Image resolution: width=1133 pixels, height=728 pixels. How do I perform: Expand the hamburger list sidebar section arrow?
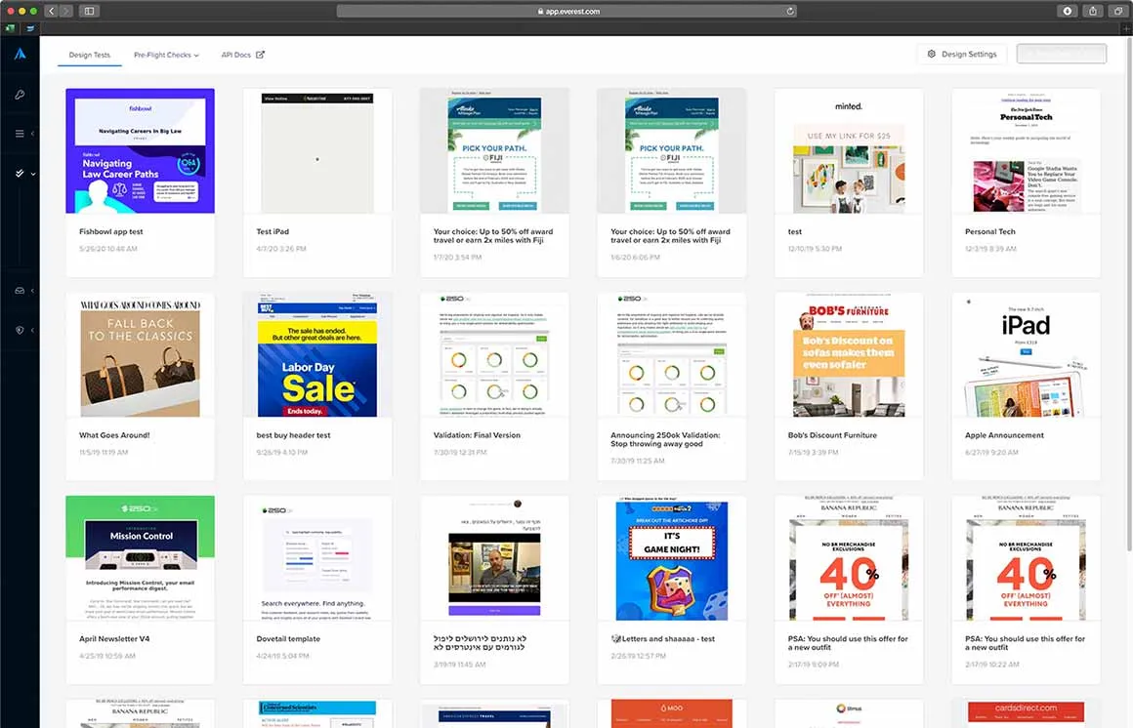click(32, 134)
